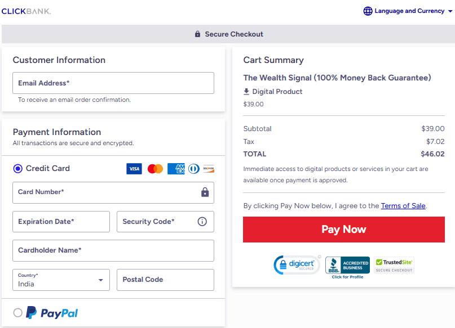Click the globe icon near Language and Currency
This screenshot has height=328, width=455.
pos(368,11)
